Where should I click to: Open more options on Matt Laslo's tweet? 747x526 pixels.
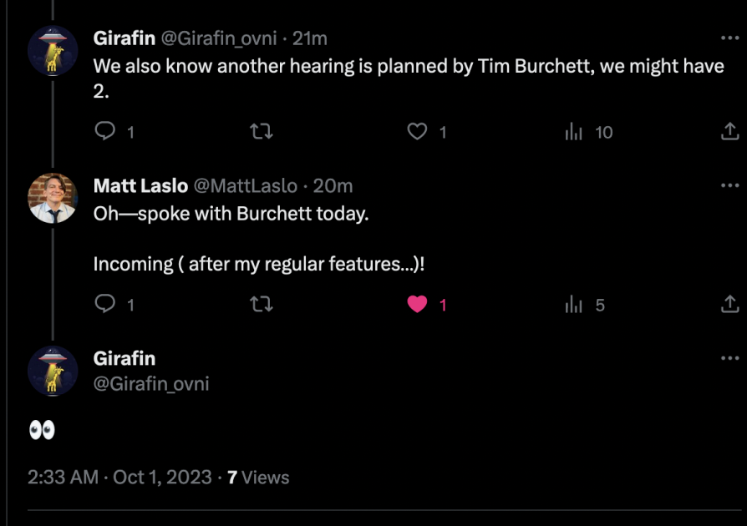729,185
